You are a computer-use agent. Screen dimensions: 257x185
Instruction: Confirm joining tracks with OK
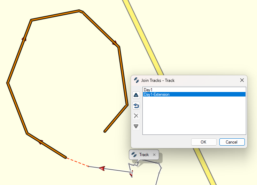[x=204, y=142]
